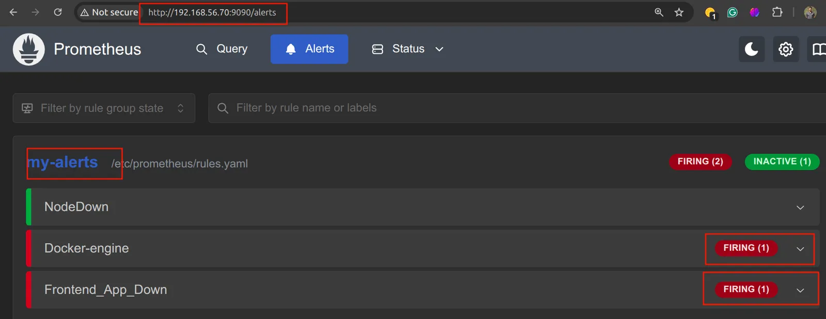Click the INACTIVE (1) group badge

click(x=782, y=162)
